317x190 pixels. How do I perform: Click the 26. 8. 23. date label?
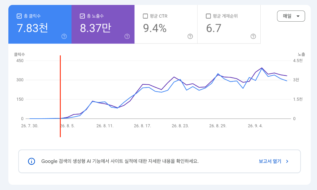(x=180, y=126)
